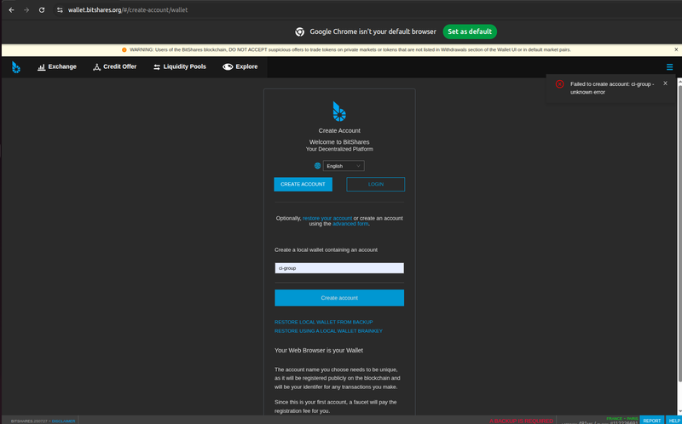682x424 pixels.
Task: Select the CREATE ACCOUNT tab button
Action: coord(303,184)
